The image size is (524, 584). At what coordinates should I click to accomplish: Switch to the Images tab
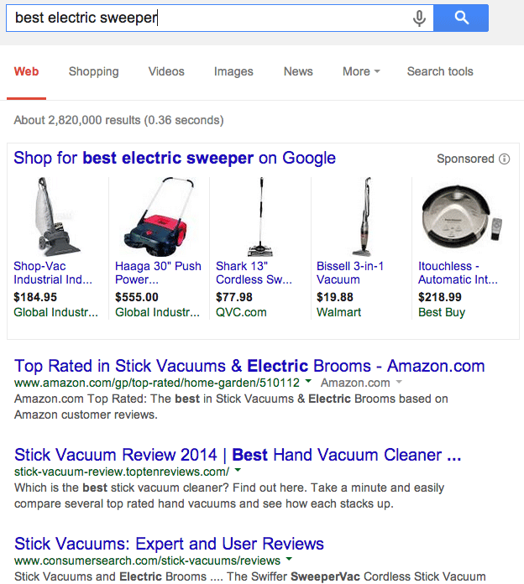point(233,71)
